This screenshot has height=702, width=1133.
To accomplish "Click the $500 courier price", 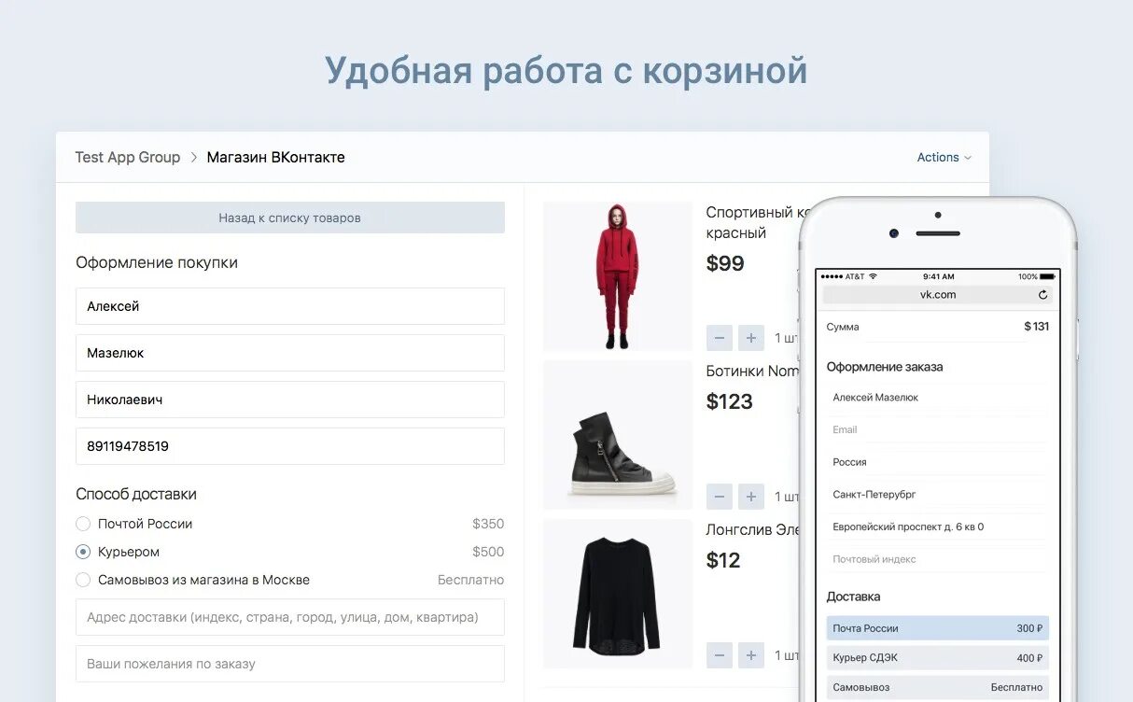I will click(488, 552).
